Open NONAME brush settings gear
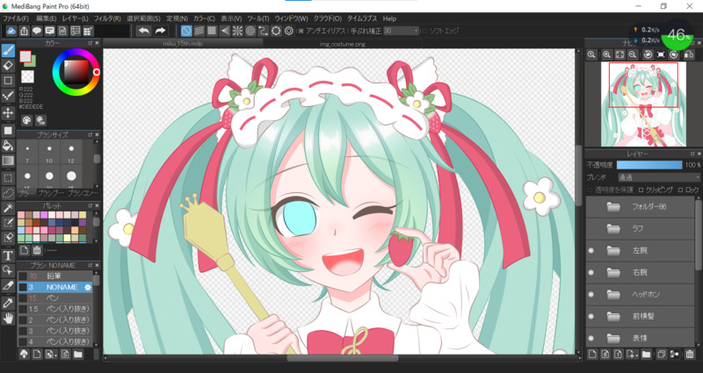 point(88,287)
